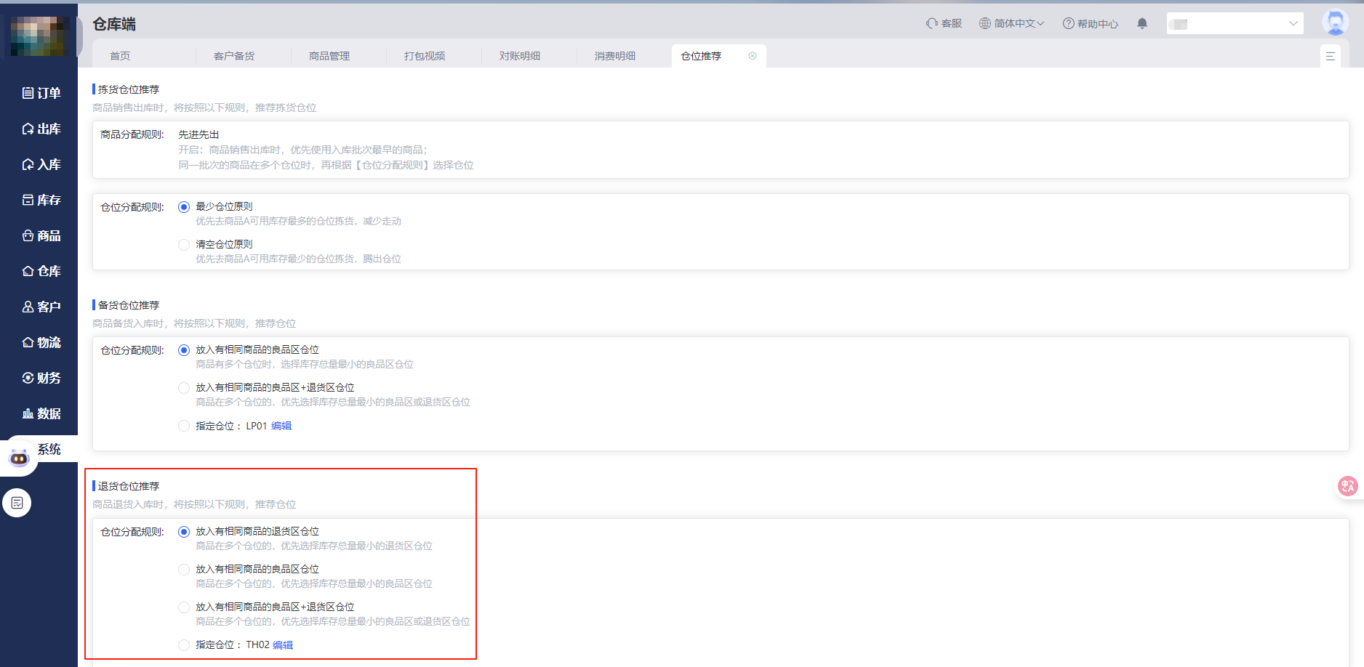Image resolution: width=1364 pixels, height=667 pixels.
Task: Open 财务 in the sidebar menu
Action: click(x=41, y=378)
